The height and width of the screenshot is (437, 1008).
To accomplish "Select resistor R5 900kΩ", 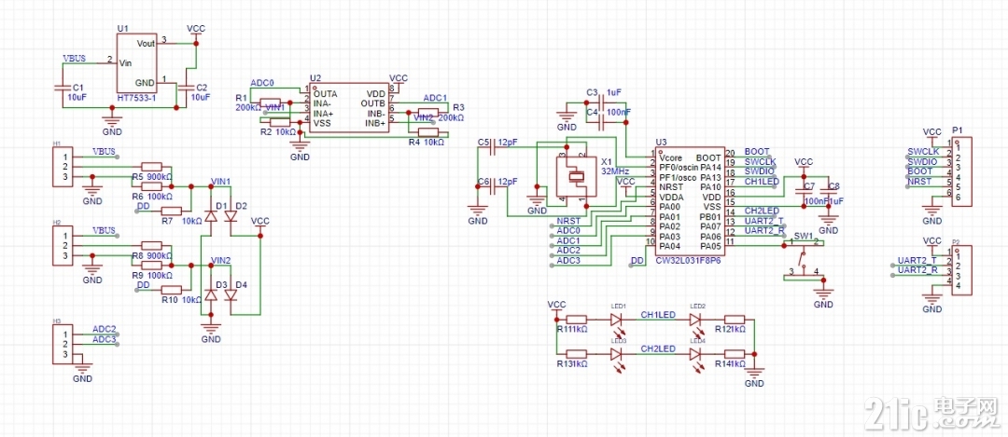I will [151, 166].
